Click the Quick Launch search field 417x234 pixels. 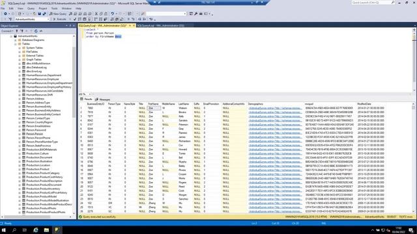tap(373, 3)
